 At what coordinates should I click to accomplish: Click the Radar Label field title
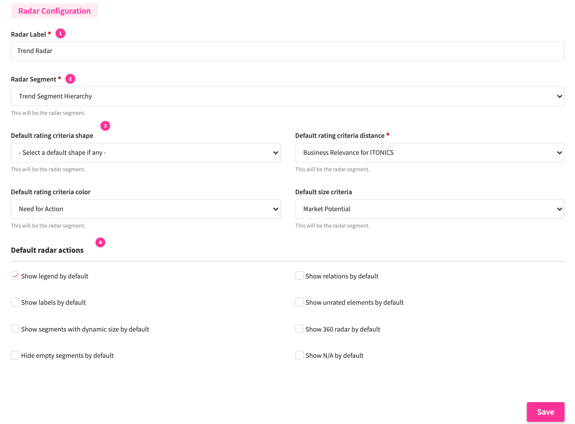(28, 34)
